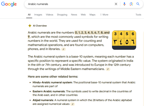Click the AI Overview sparkle icon

[x=30, y=25]
